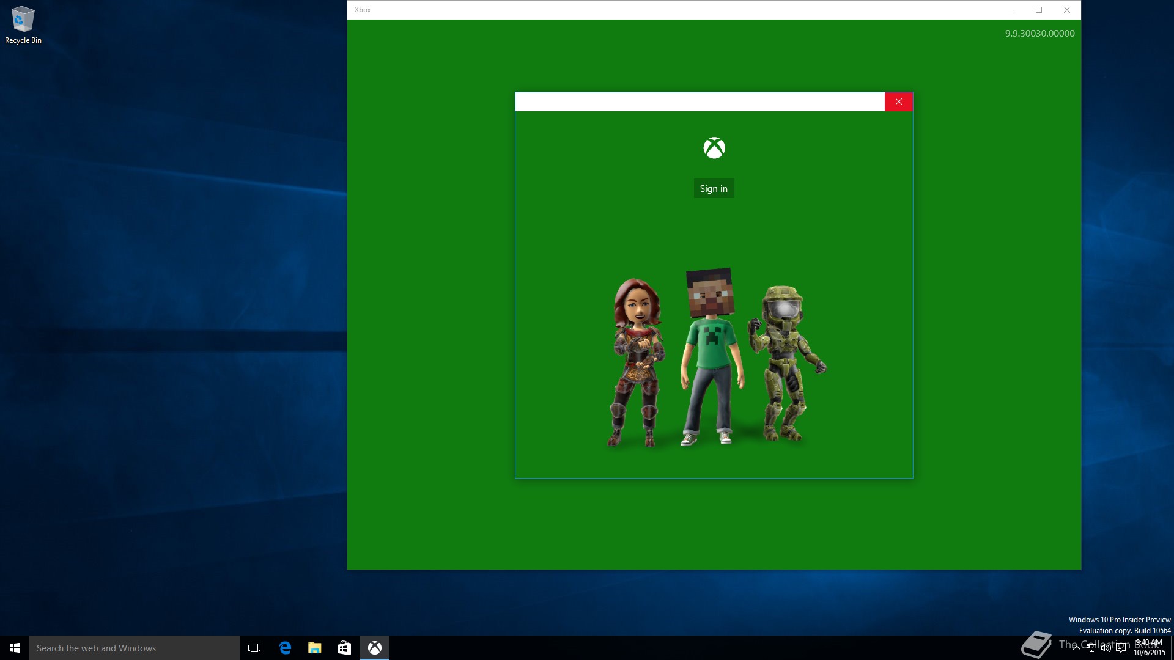
Task: Open File Explorer from the taskbar
Action: (x=315, y=648)
